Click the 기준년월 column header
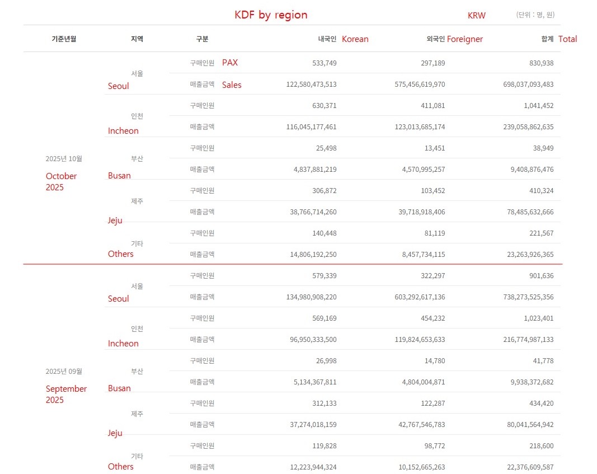The width and height of the screenshot is (597, 474). 64,39
